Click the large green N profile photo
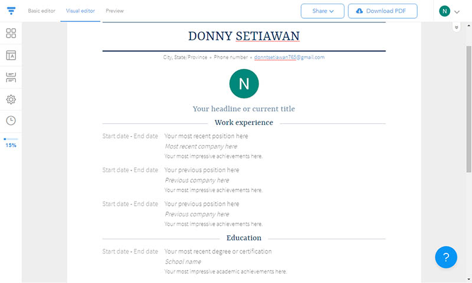The height and width of the screenshot is (283, 472). pos(244,84)
